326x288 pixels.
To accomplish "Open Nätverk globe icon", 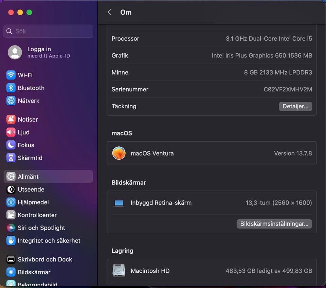I will [11, 101].
